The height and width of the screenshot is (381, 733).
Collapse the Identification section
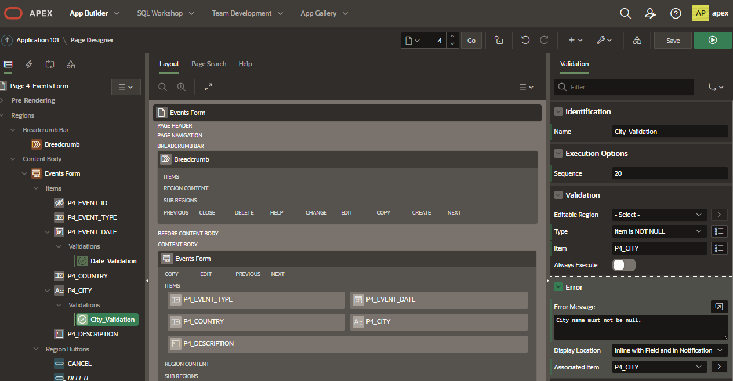[558, 112]
